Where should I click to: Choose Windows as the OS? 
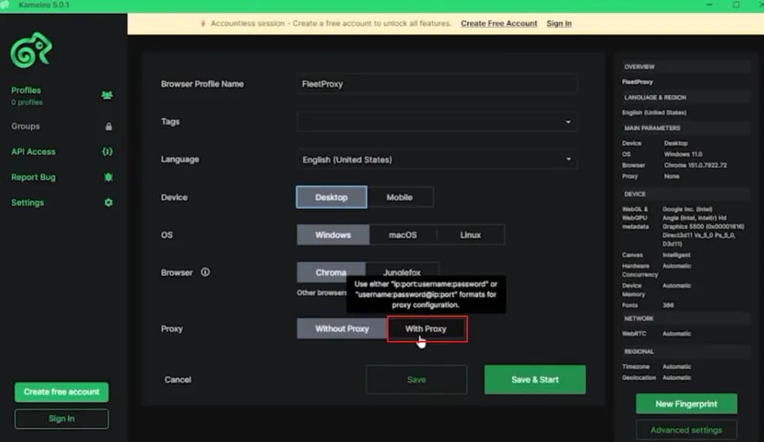click(x=333, y=234)
